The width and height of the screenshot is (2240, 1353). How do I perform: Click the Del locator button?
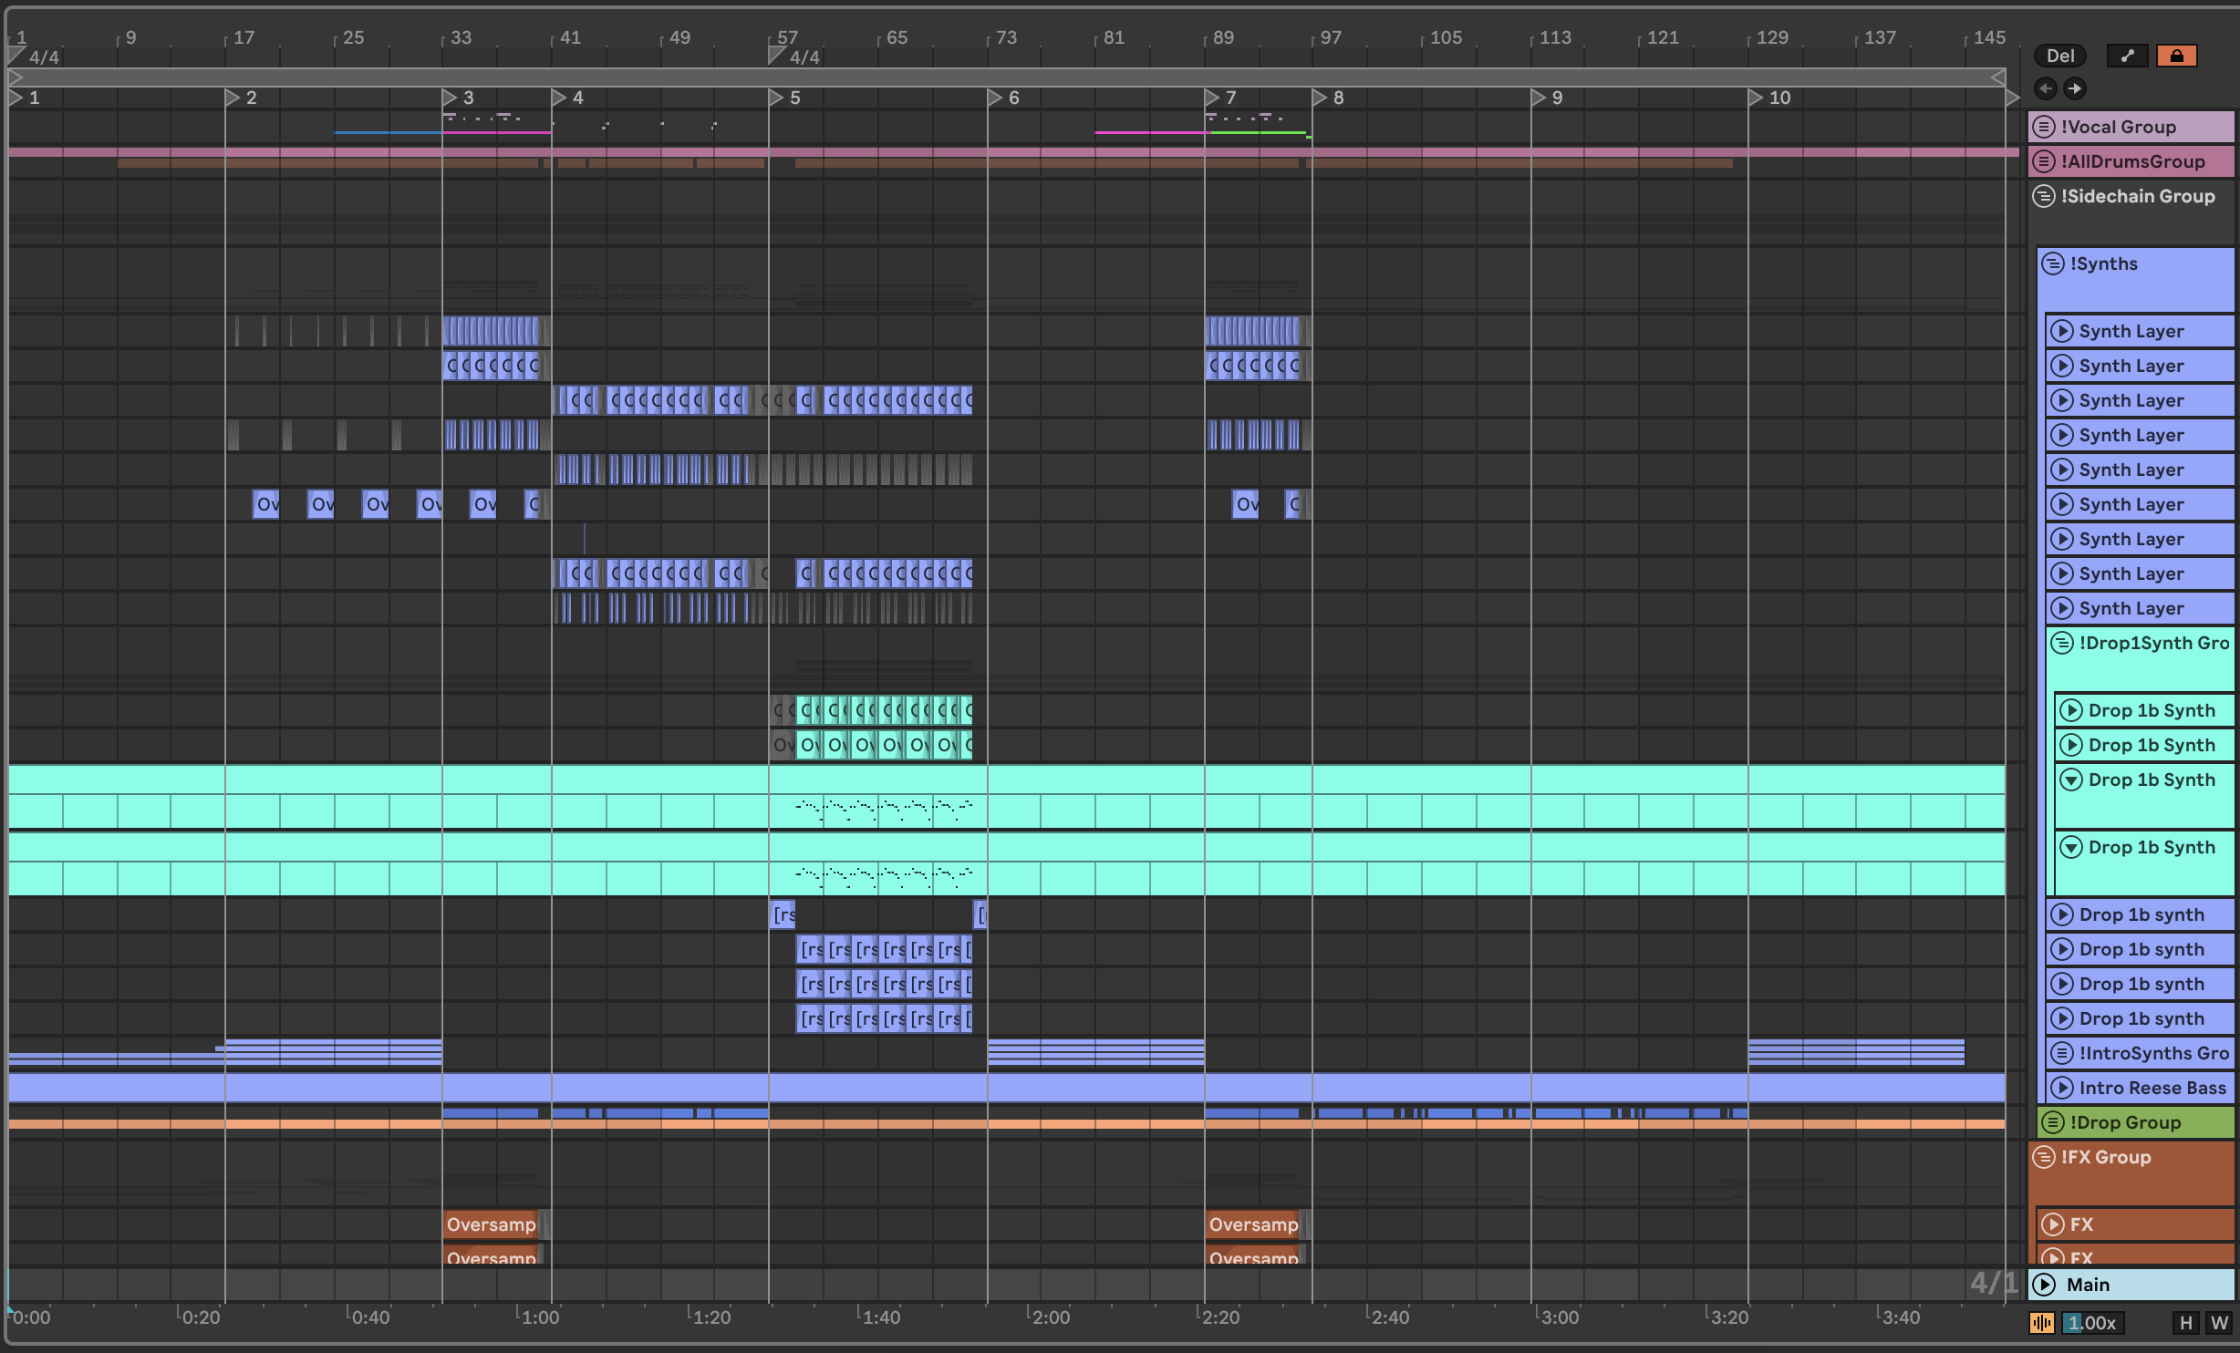point(2059,56)
